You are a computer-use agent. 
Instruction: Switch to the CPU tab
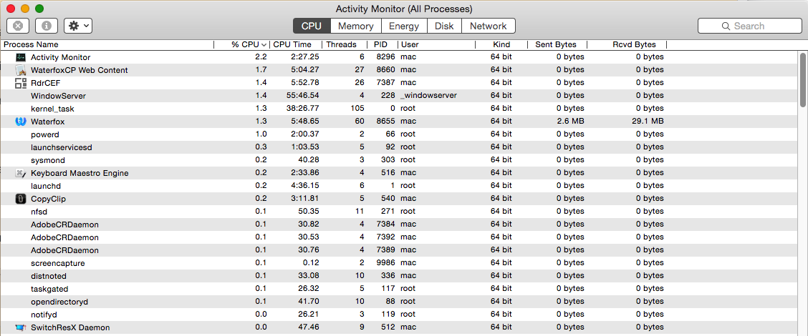[312, 26]
